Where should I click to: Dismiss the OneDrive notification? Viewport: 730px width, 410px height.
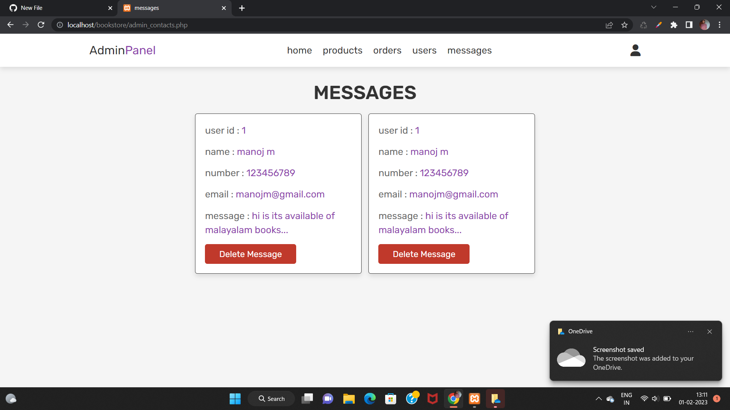[709, 331]
